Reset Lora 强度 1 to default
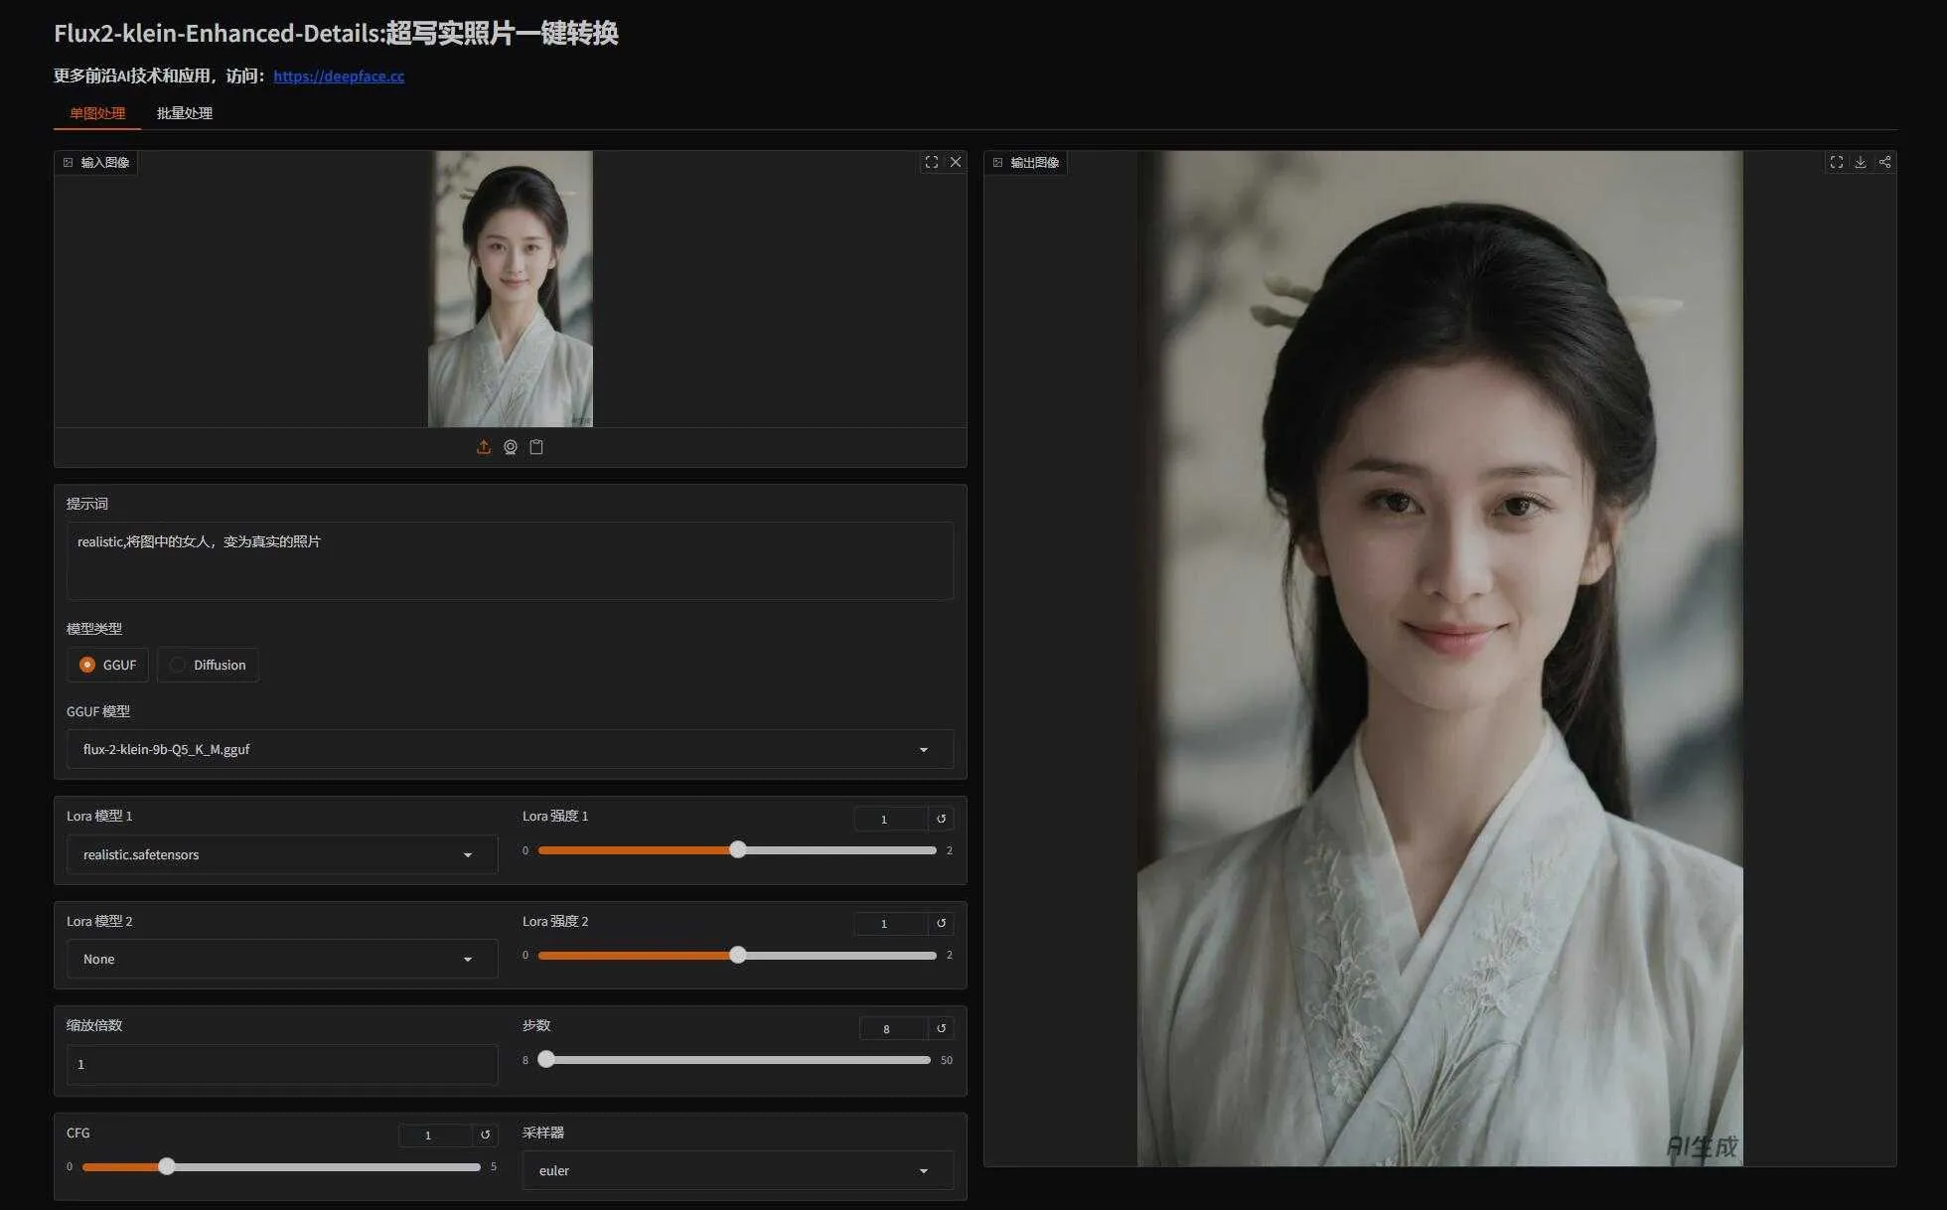Viewport: 1947px width, 1210px height. (x=941, y=819)
